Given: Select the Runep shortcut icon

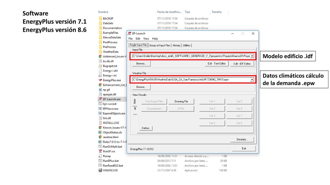Looking at the screenshot, I should [x=101, y=156].
